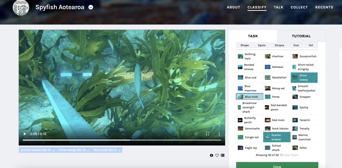Expand the Shape filter

coord(244,45)
